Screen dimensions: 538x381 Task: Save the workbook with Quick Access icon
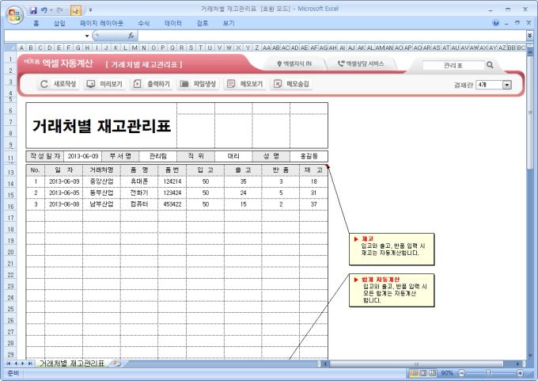33,10
